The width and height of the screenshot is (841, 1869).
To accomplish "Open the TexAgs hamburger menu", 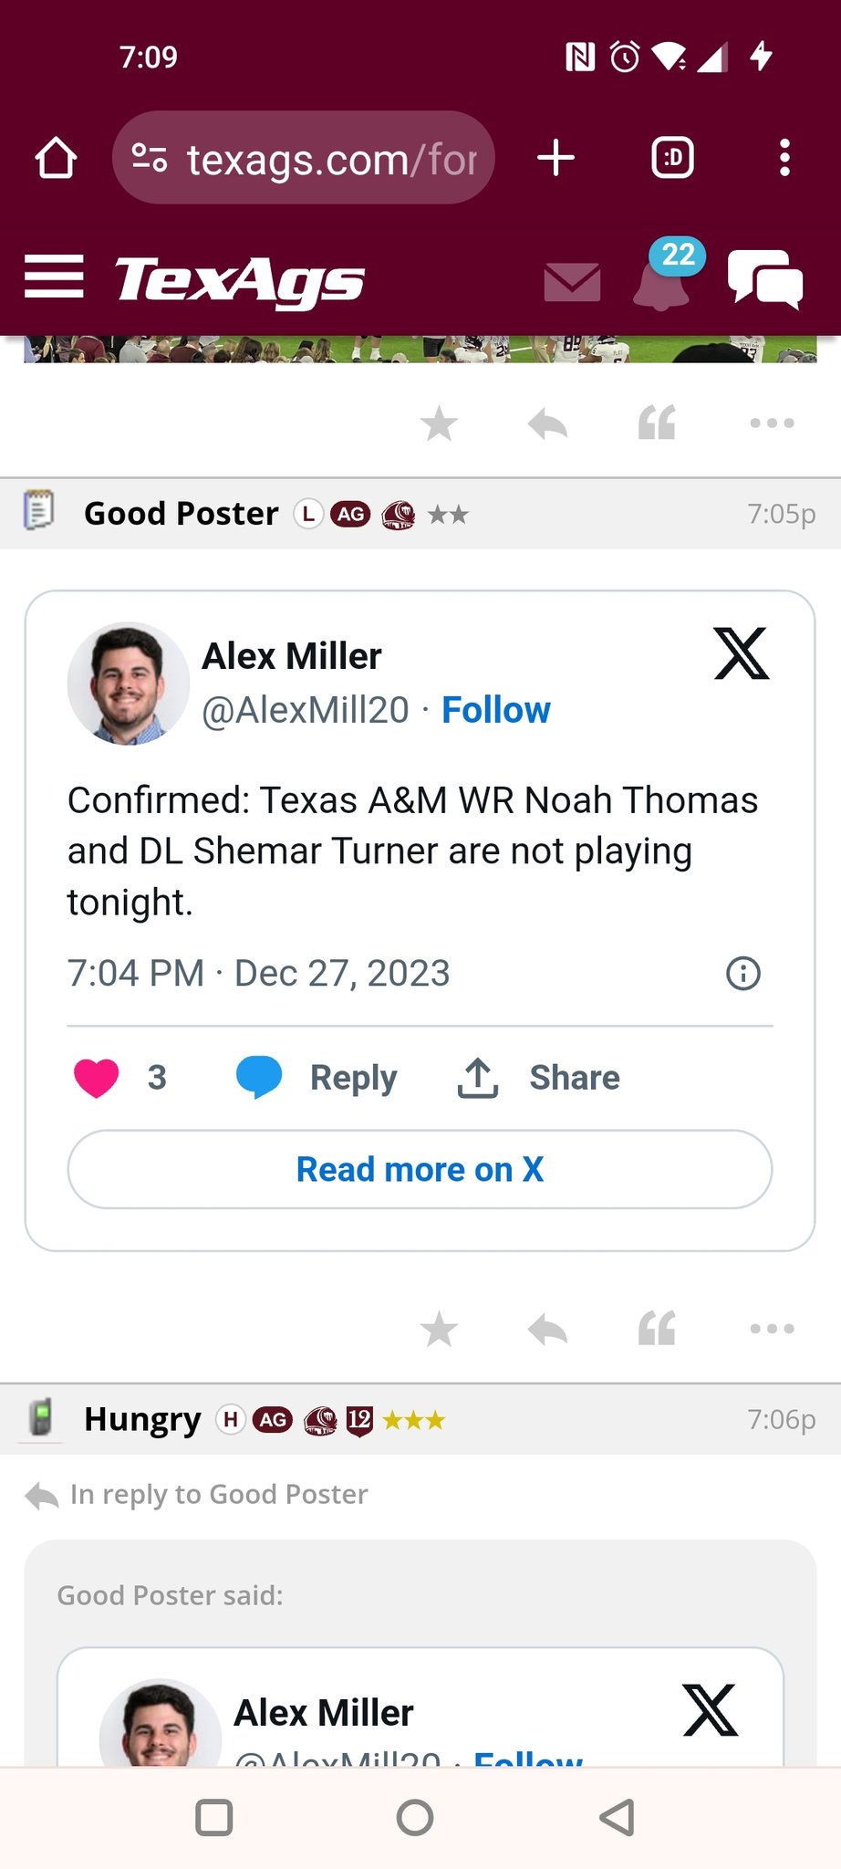I will click(x=54, y=277).
